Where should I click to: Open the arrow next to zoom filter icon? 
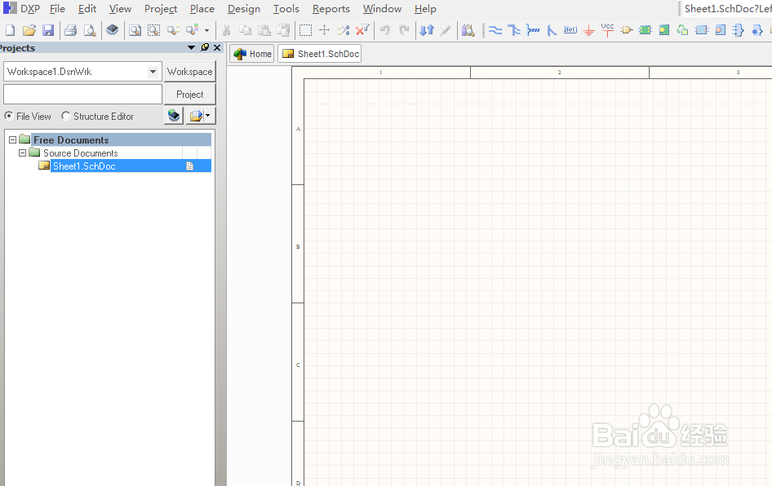click(x=206, y=30)
